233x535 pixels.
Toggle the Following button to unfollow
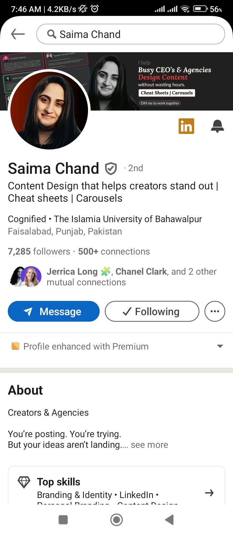point(152,311)
